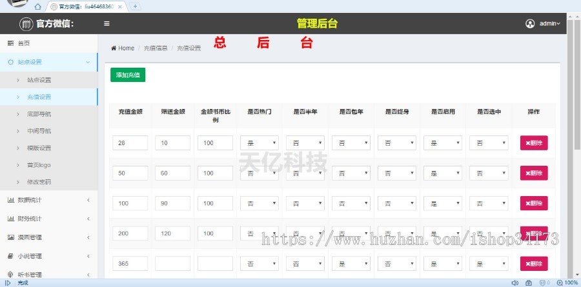581x287 pixels.
Task: Click the 财务统计 chart icon
Action: click(11, 219)
